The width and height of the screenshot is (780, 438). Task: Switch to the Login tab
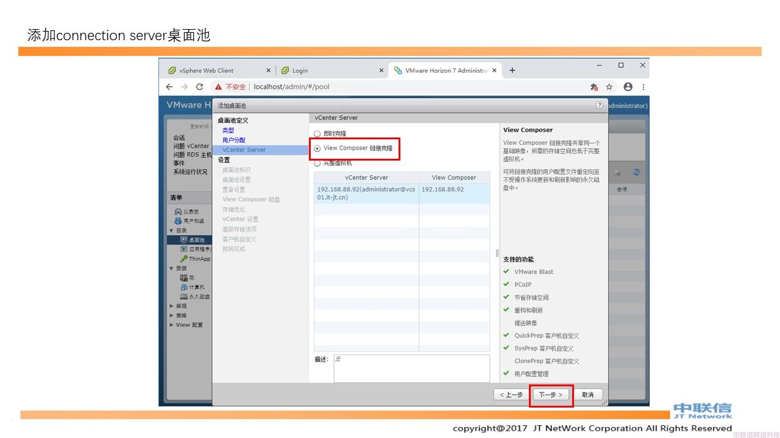332,71
